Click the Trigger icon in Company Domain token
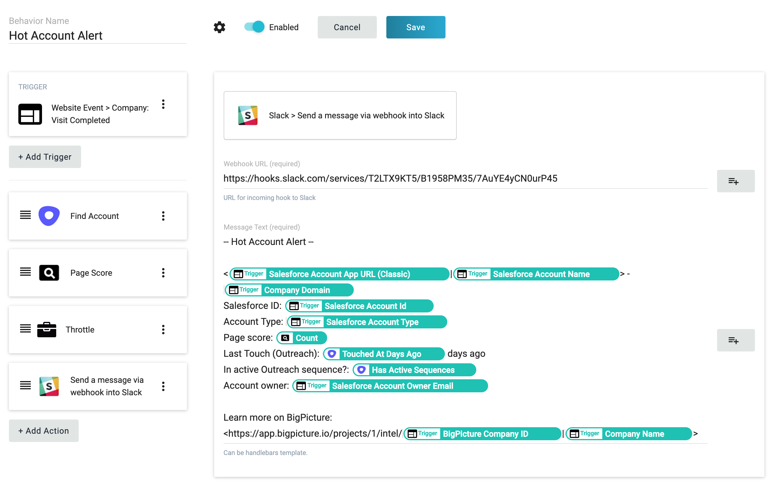 pos(233,290)
